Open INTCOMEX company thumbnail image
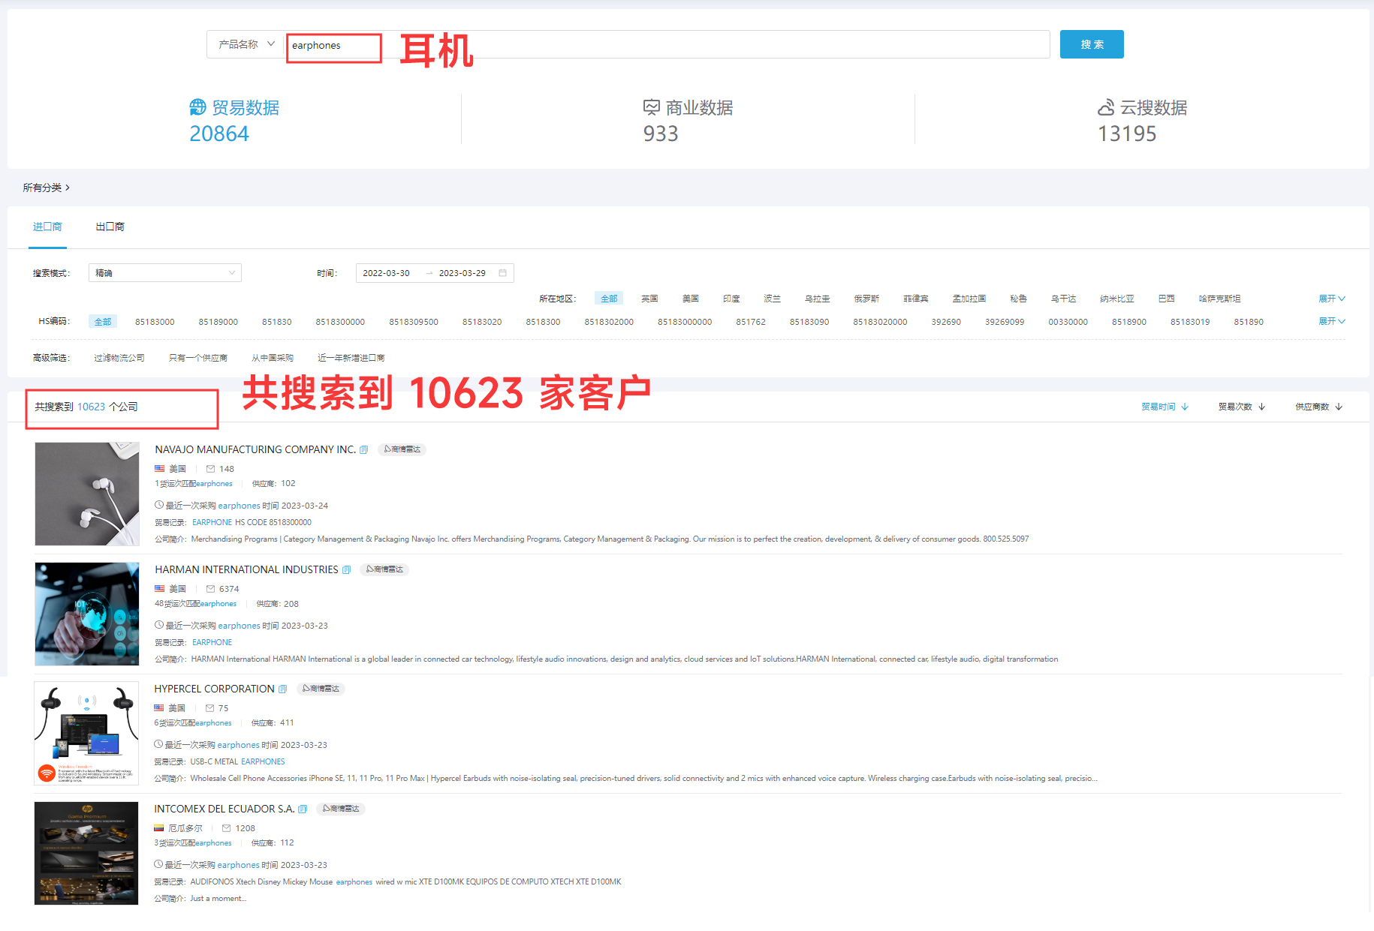Viewport: 1374px width, 931px height. [x=86, y=853]
